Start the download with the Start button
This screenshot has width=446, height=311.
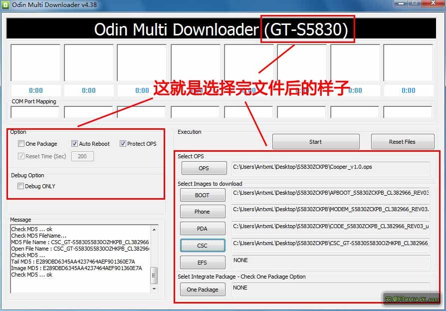point(316,141)
